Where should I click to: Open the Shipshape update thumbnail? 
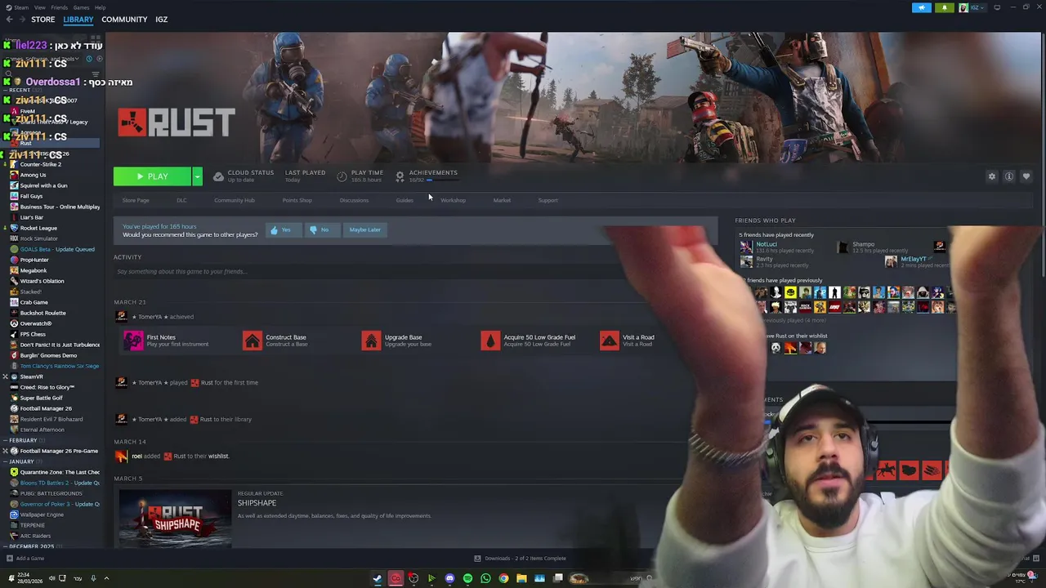(175, 518)
